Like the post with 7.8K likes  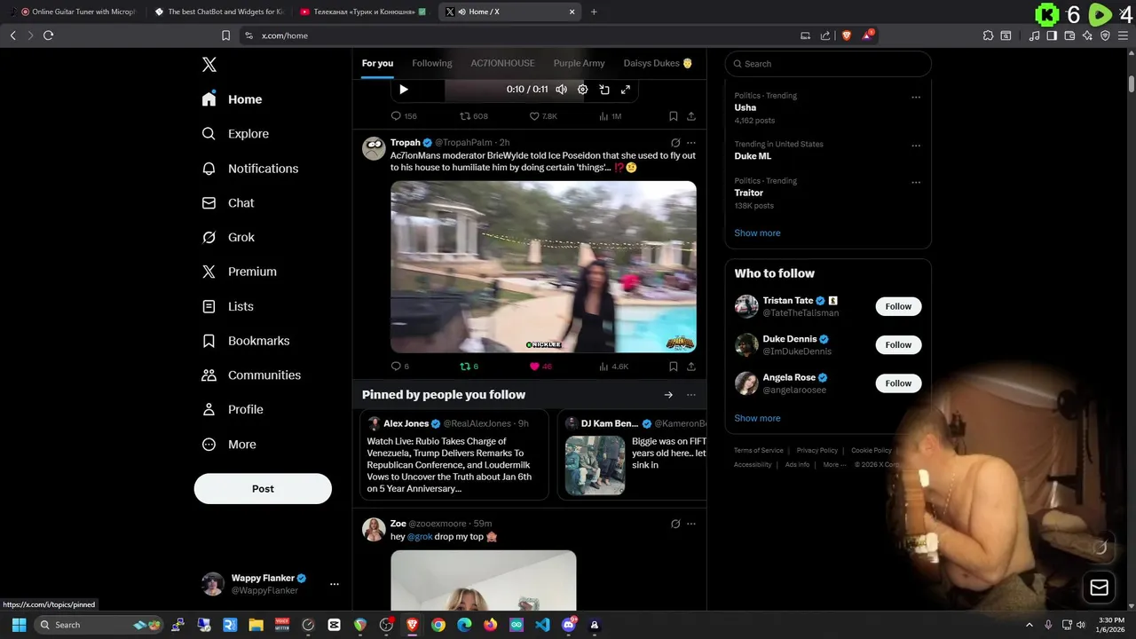[x=543, y=116]
